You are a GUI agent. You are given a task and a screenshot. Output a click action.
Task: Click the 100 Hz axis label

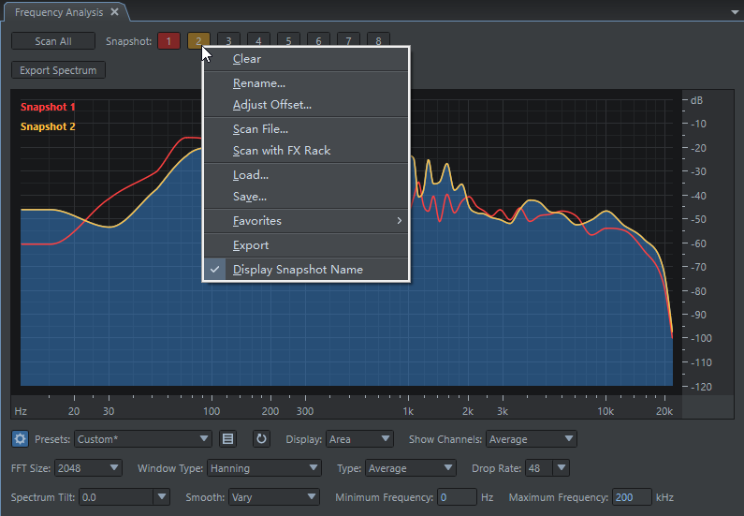click(x=212, y=411)
